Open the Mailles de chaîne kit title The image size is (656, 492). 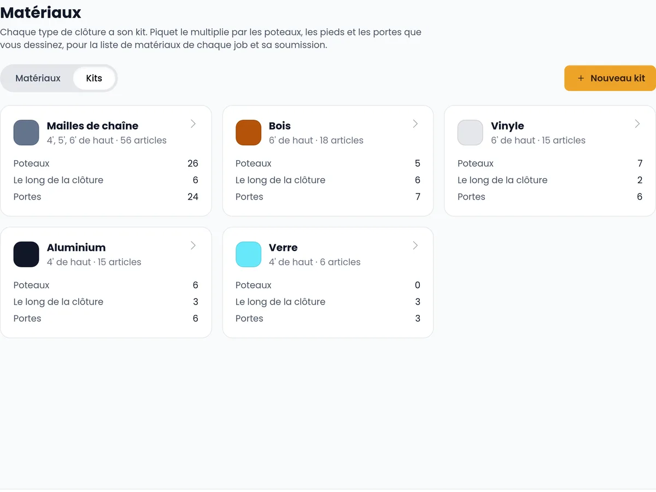(92, 126)
